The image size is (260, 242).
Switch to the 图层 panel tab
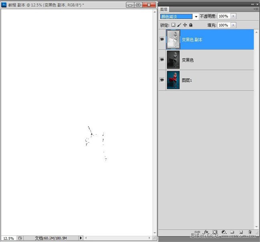[164, 9]
